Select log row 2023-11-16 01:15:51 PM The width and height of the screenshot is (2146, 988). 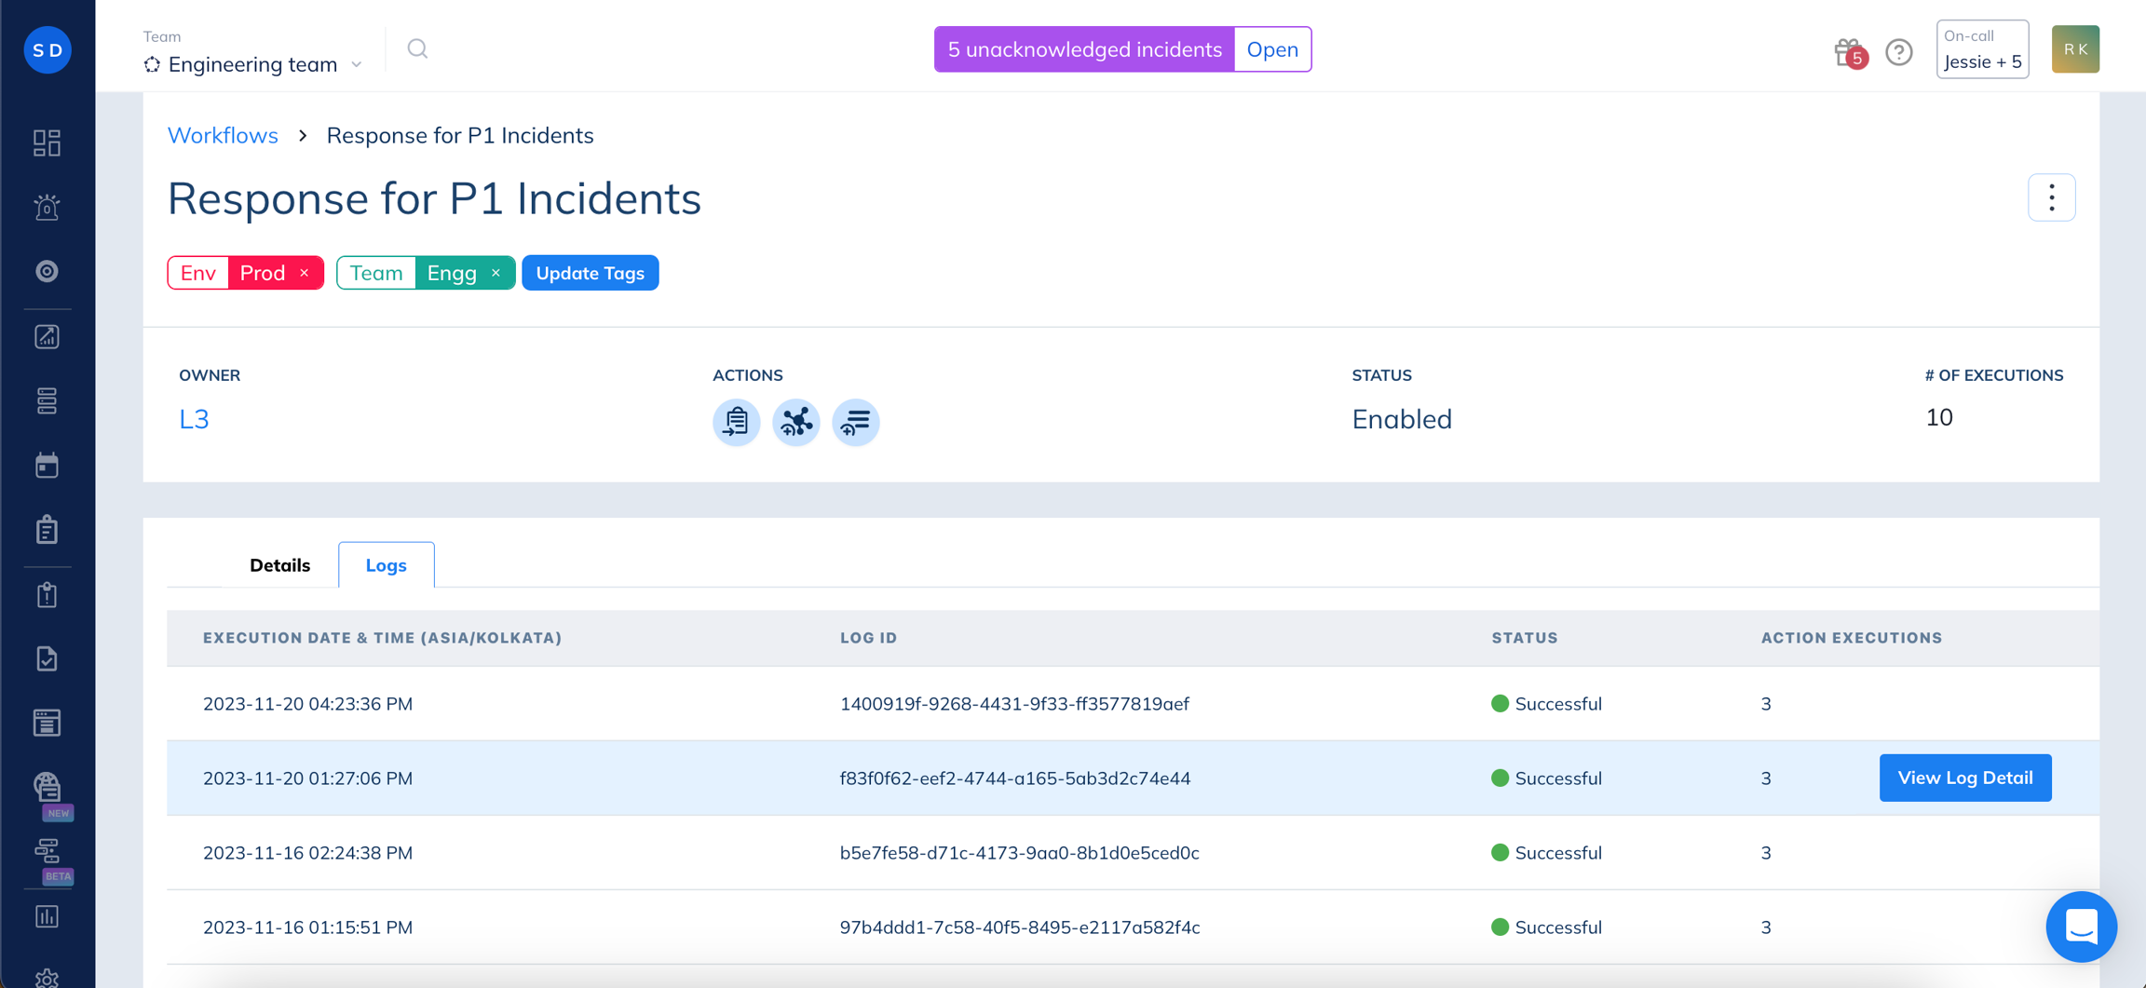click(x=1133, y=927)
